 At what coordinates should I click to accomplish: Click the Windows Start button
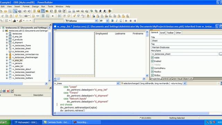(4, 122)
